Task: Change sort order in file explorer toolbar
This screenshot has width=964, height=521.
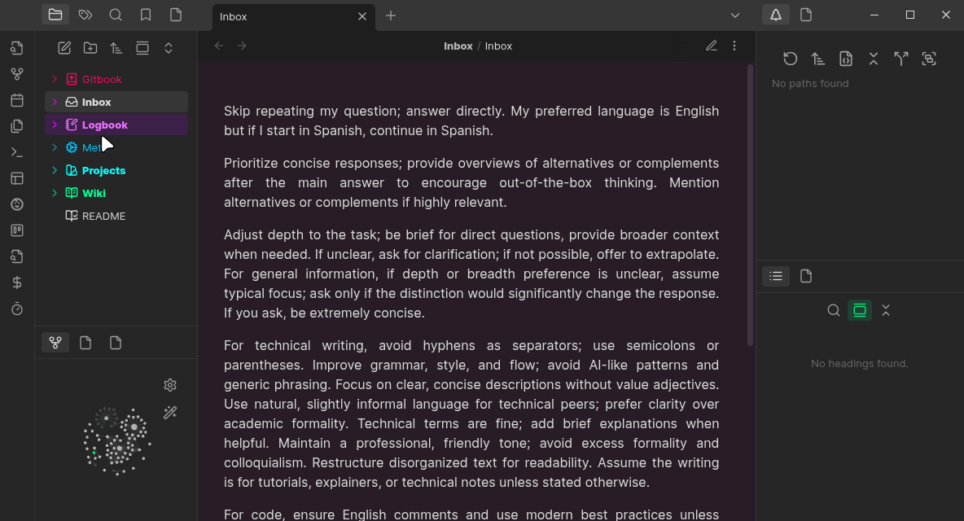Action: click(x=116, y=48)
